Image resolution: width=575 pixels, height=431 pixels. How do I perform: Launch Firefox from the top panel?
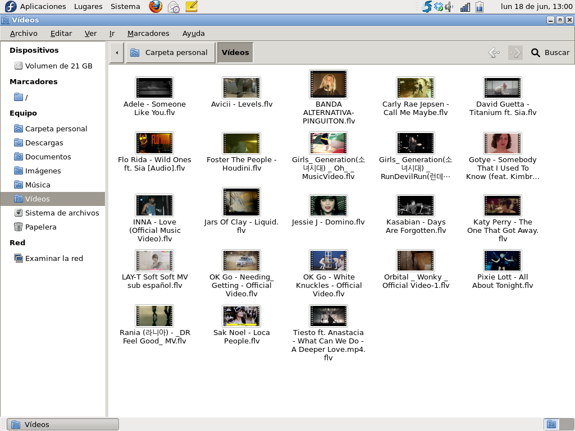click(x=156, y=6)
